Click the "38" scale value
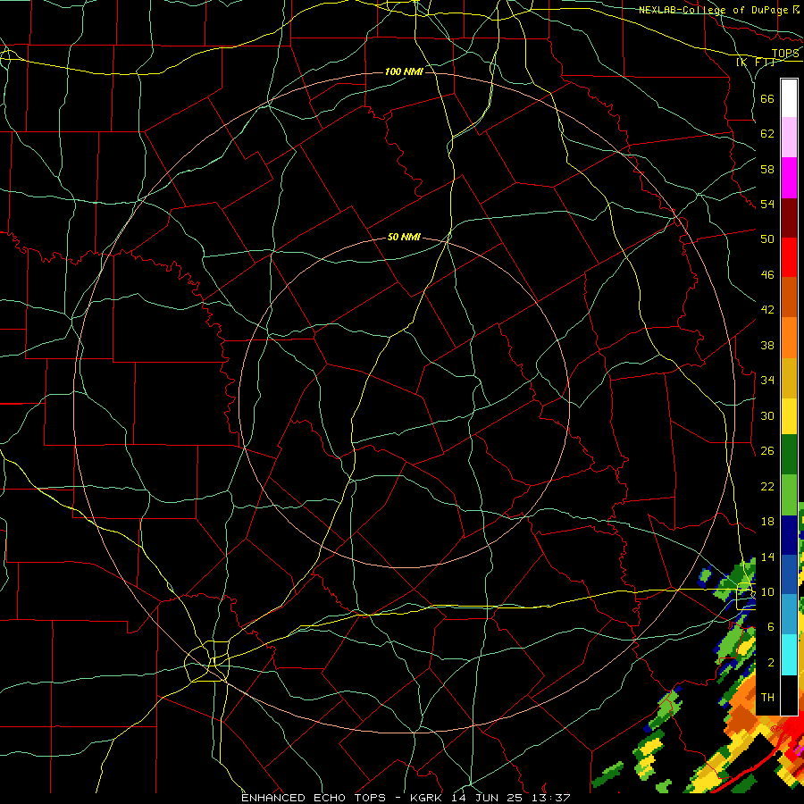Viewport: 804px width, 804px height. tap(767, 346)
